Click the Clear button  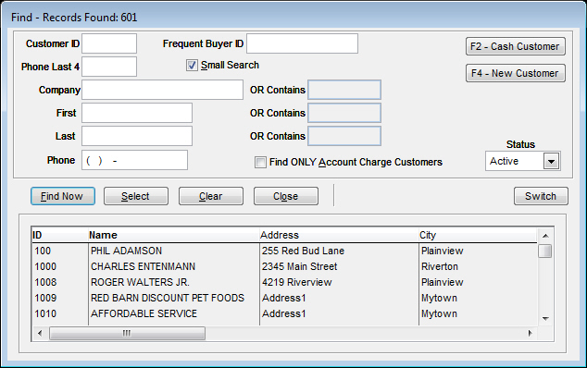click(x=211, y=196)
